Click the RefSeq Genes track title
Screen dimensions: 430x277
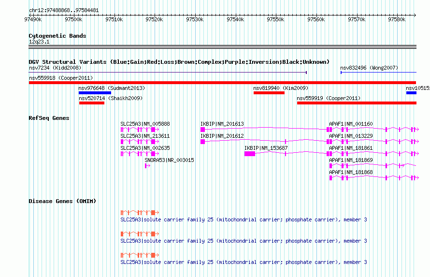(49, 118)
